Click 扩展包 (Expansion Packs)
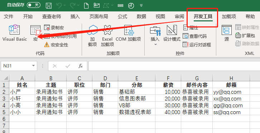The width and height of the screenshot is (260, 133). pyautogui.click(x=245, y=35)
